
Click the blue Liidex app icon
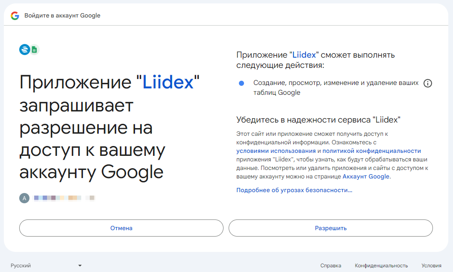[x=25, y=50]
